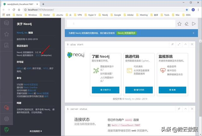
Task: Clear the editor with eraser icon
Action: (187, 24)
